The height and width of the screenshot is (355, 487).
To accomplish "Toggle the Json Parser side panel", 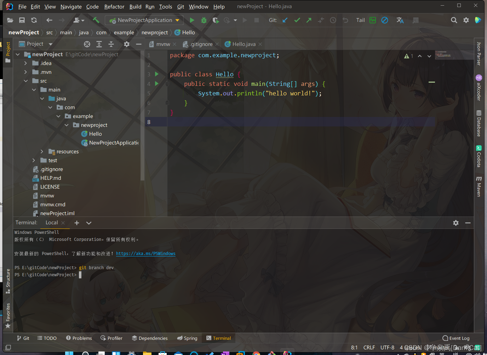I will 479,53.
